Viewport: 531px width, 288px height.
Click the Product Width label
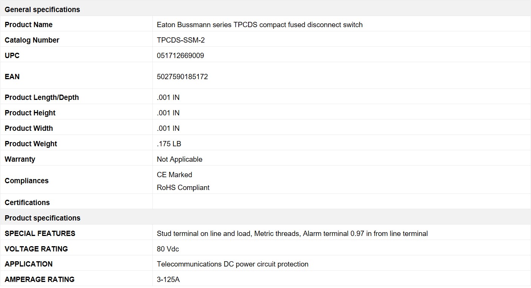29,129
